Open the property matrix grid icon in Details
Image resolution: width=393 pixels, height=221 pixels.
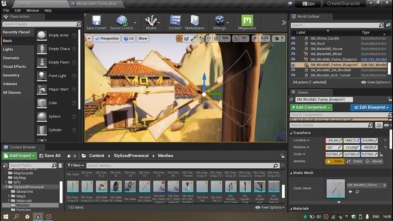click(379, 125)
